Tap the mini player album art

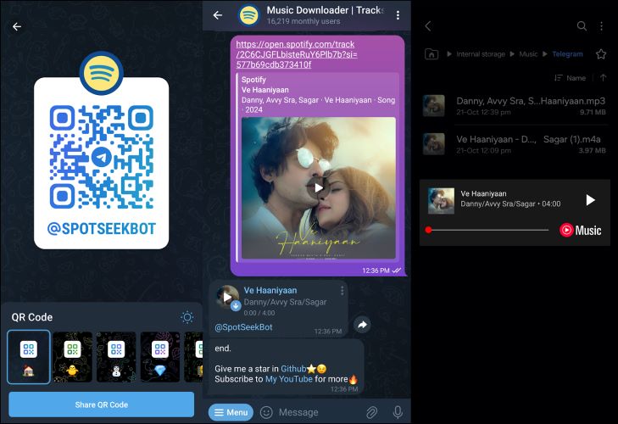[x=441, y=201]
